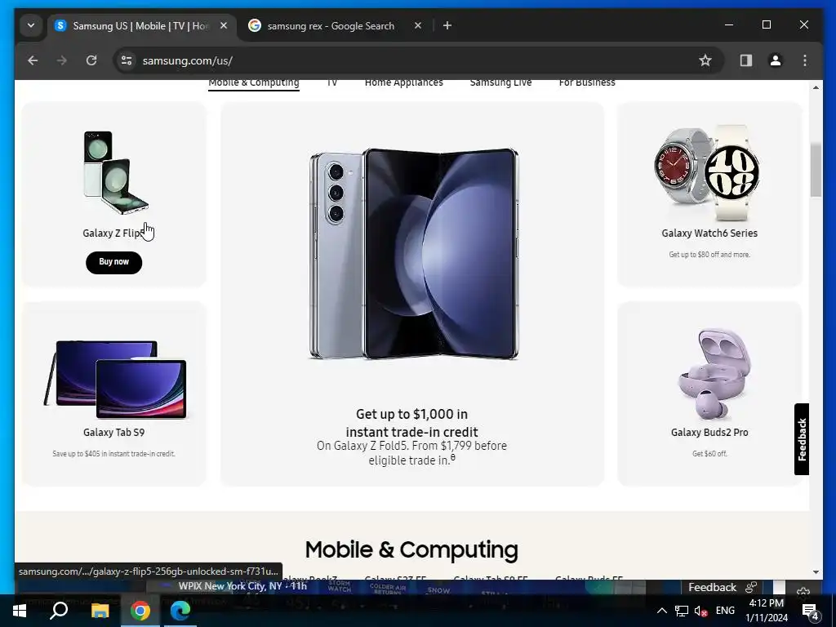Click Get up to $1,000 trade-in headline

[411, 423]
